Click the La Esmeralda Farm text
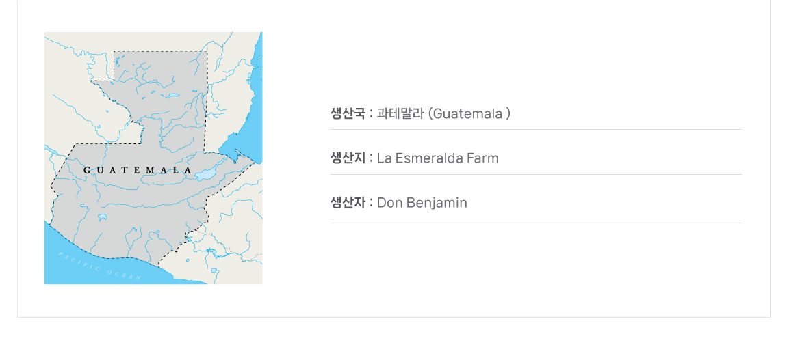Image resolution: width=787 pixels, height=362 pixels. 438,158
